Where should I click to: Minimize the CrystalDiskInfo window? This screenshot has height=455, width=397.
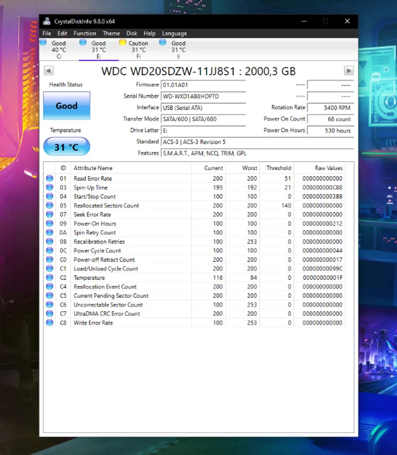point(304,21)
